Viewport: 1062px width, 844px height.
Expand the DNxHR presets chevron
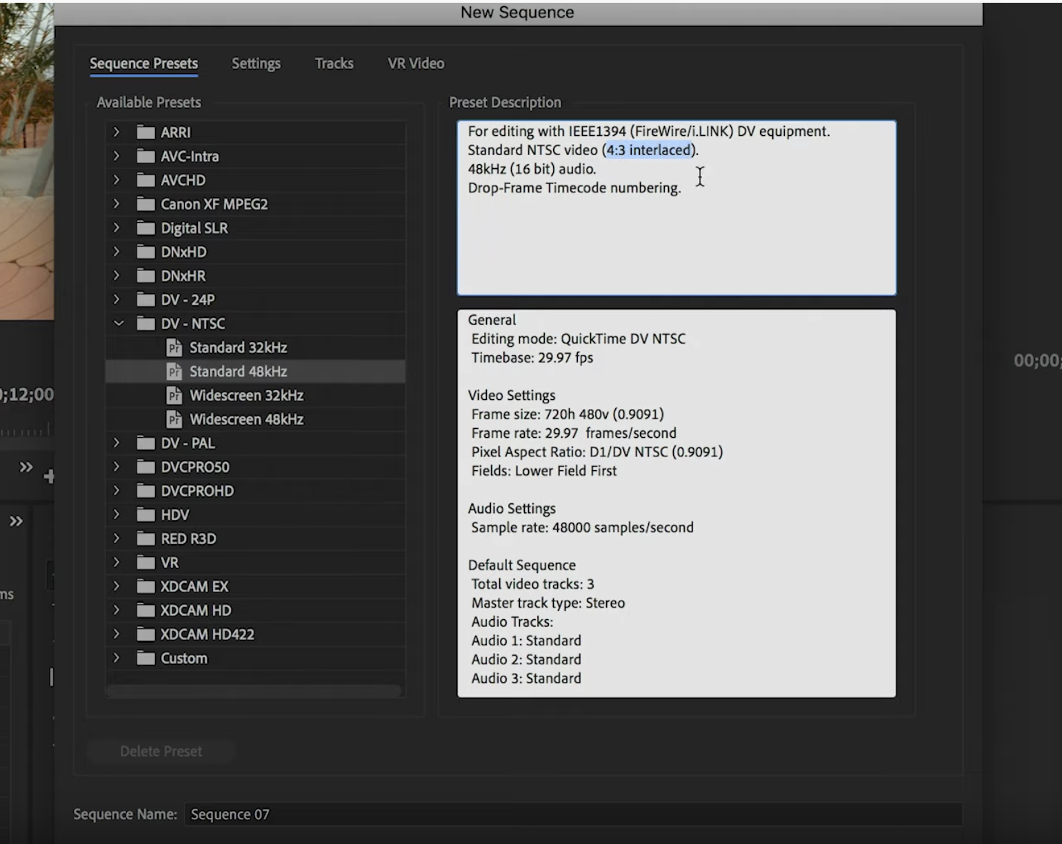click(117, 275)
